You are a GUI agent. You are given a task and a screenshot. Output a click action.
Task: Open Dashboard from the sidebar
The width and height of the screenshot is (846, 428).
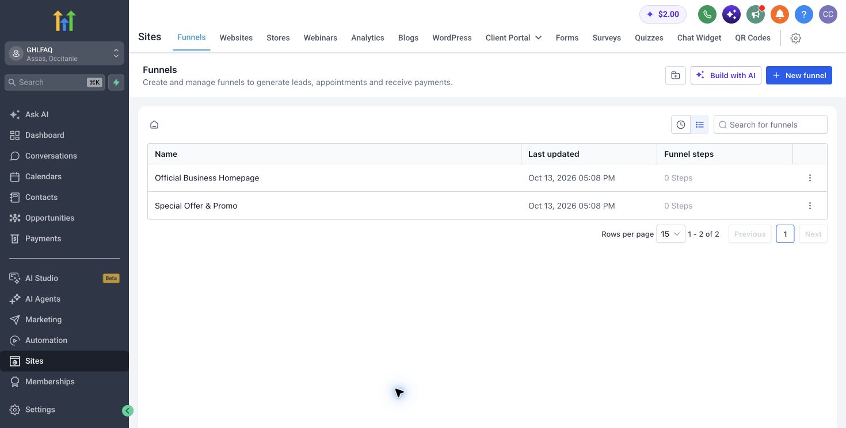(x=64, y=135)
